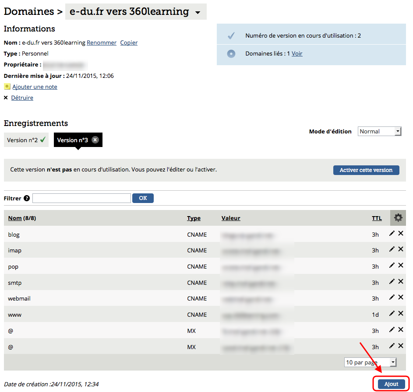Switch to Version n°2 tab
The height and width of the screenshot is (392, 413).
tap(26, 140)
